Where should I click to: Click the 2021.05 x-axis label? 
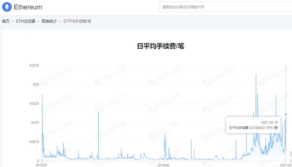286,165
